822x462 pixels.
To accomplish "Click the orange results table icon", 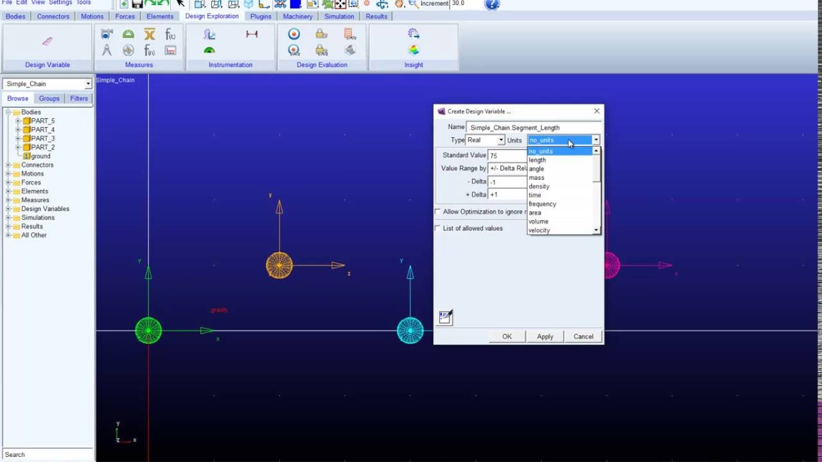I will [x=349, y=34].
